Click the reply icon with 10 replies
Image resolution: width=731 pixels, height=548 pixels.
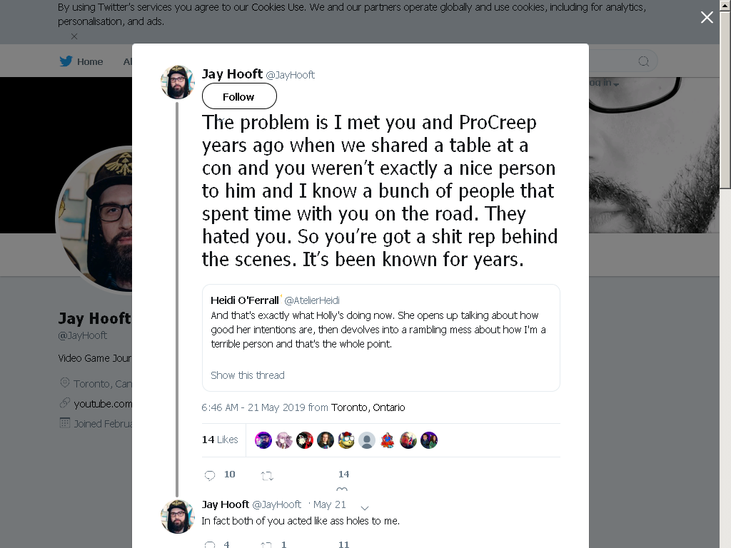click(x=210, y=475)
